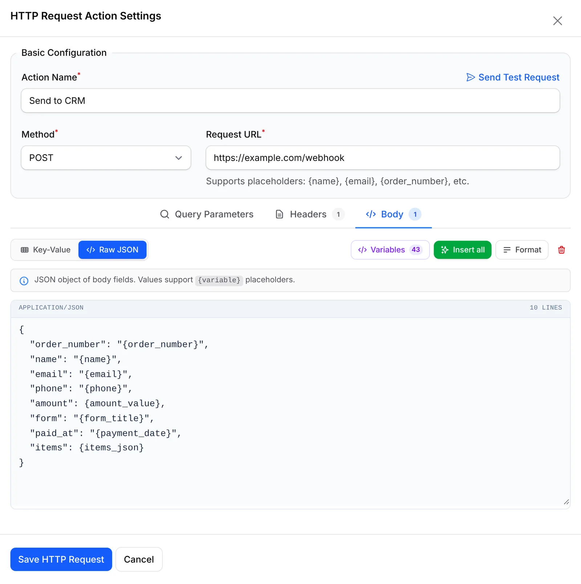Focus the Action Name input field

[x=290, y=101]
